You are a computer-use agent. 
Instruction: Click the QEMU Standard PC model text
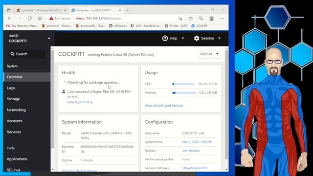tap(107, 135)
